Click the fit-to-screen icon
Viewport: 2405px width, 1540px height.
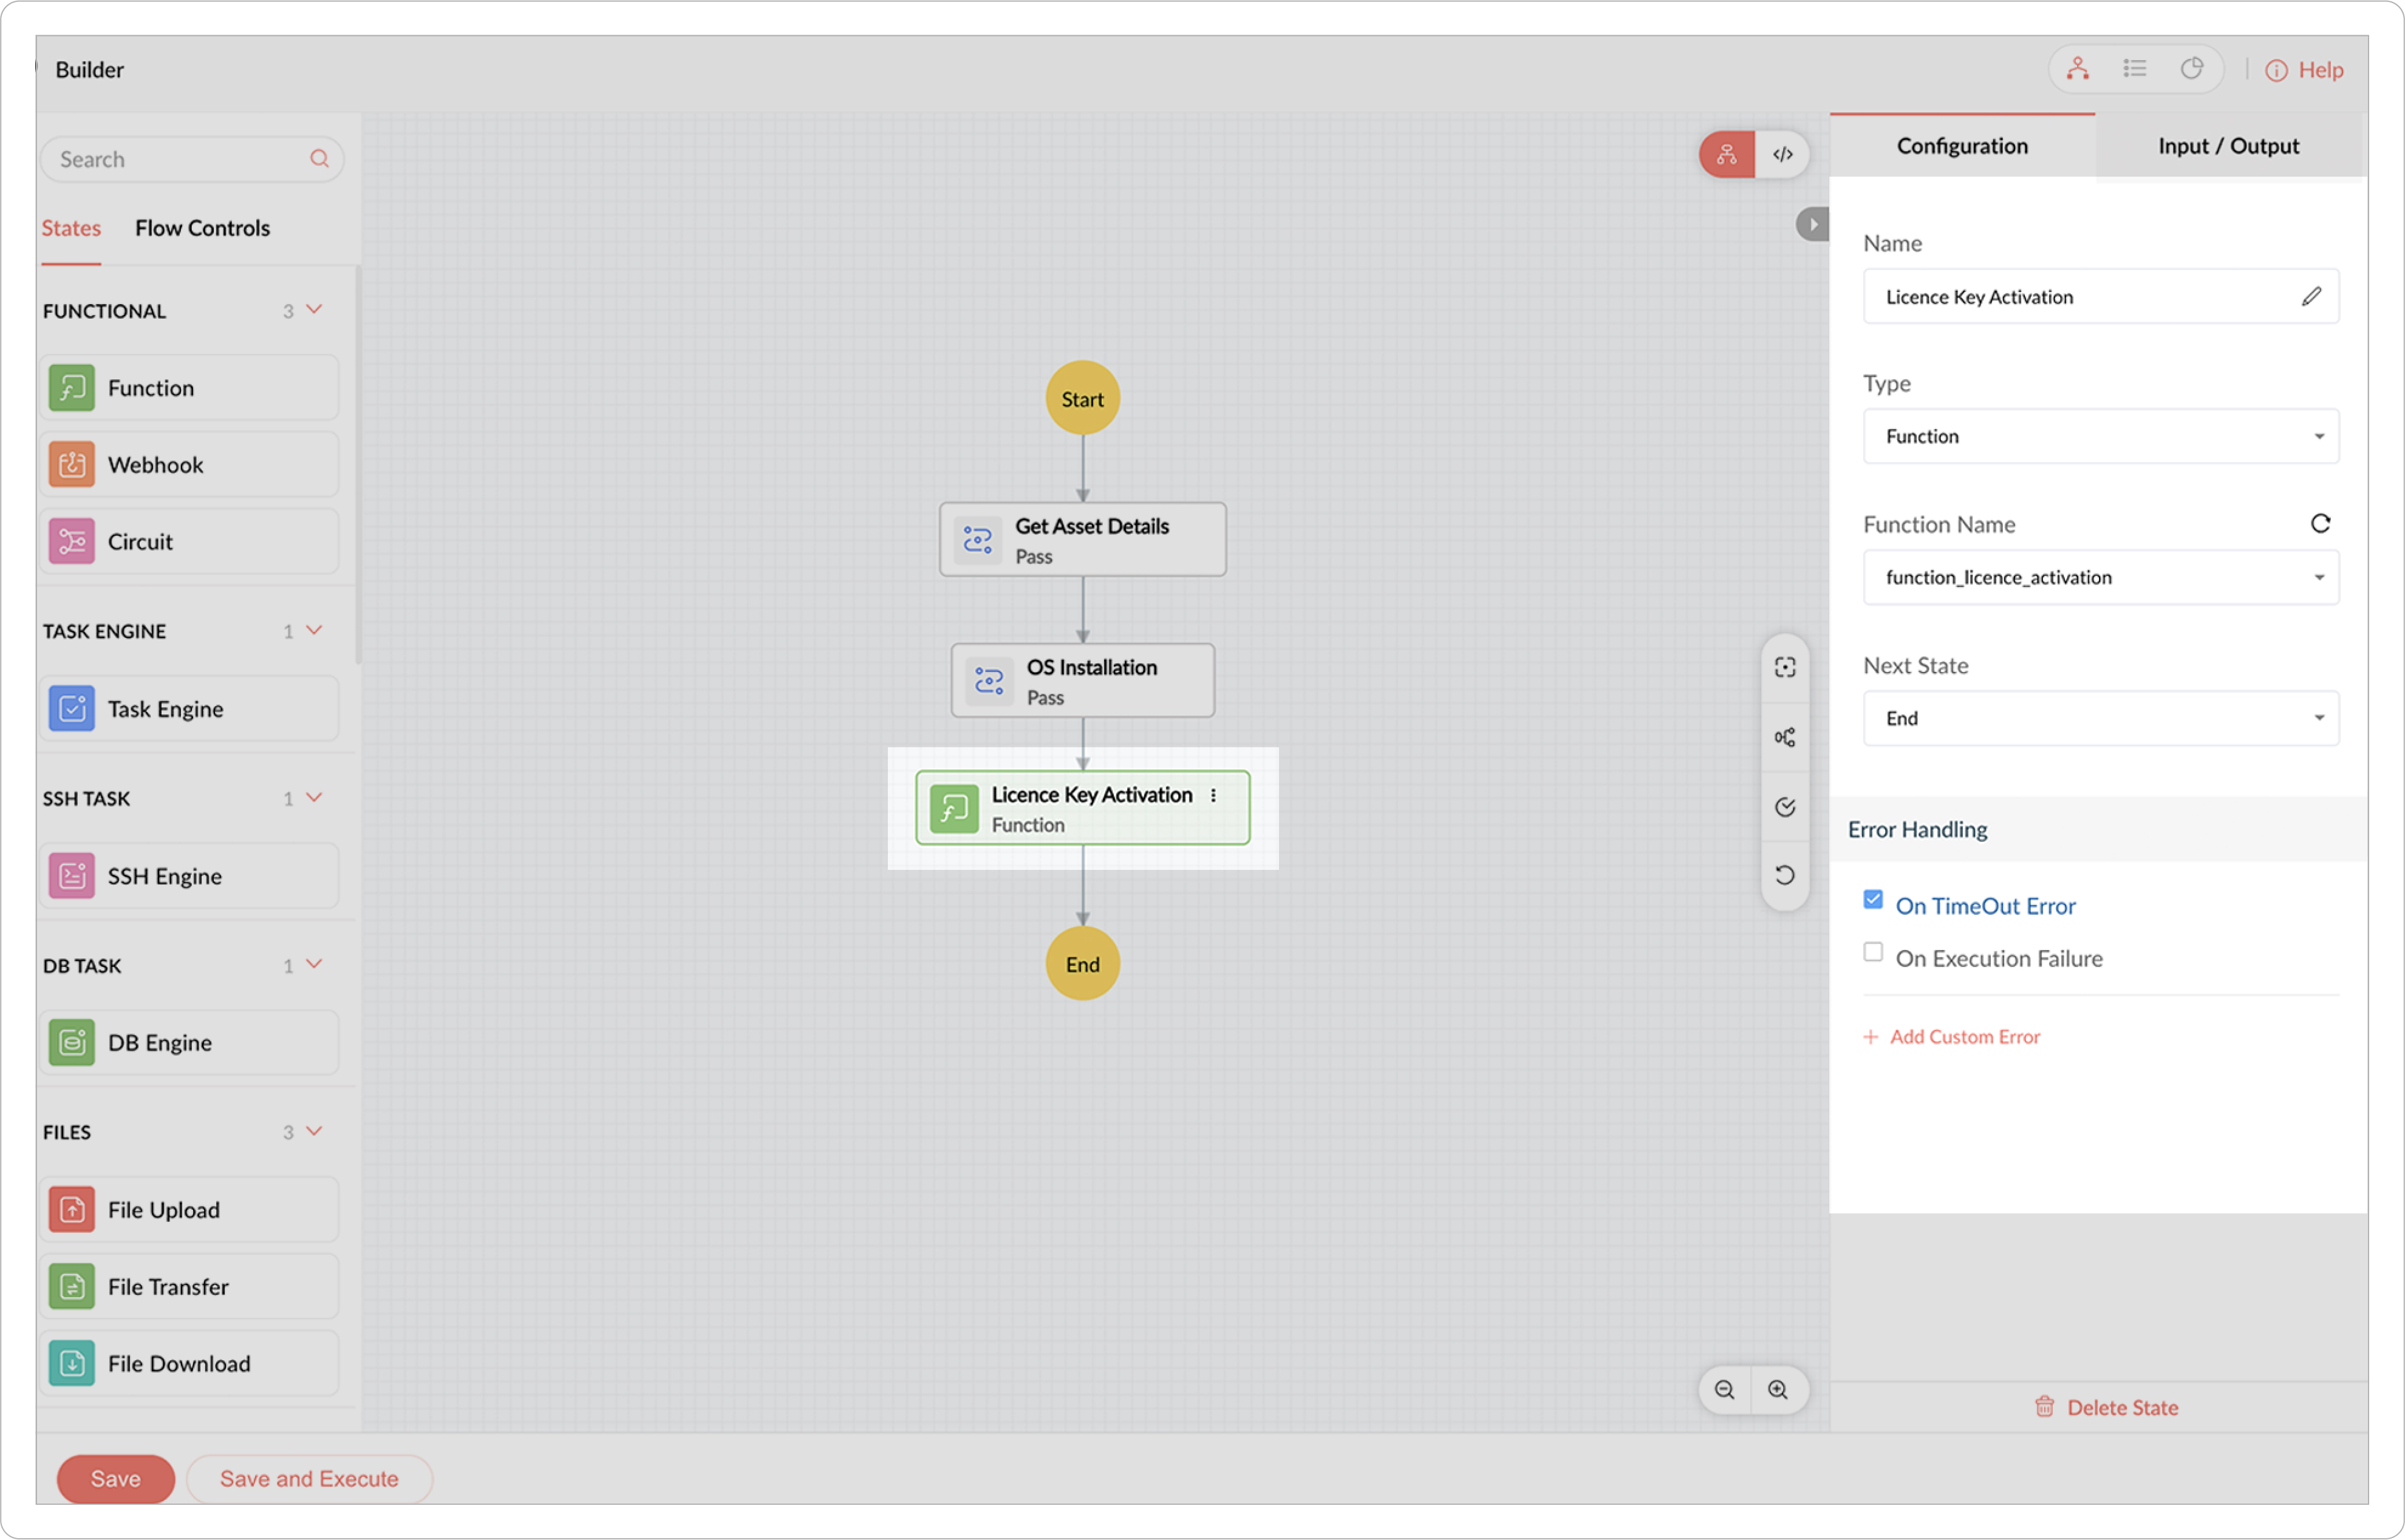coord(1785,667)
